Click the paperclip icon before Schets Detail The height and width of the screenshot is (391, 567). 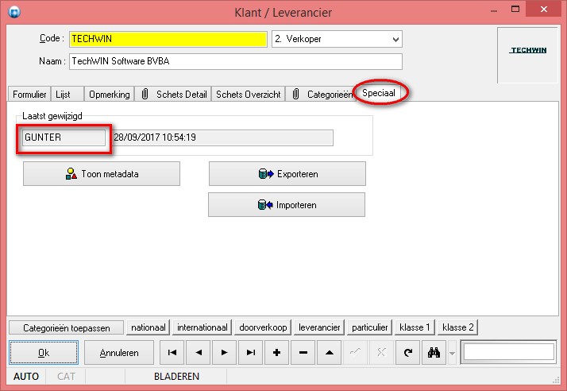coord(145,94)
